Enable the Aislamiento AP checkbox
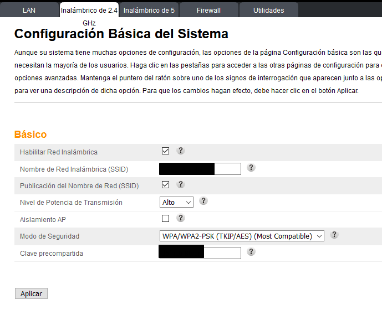382x320 pixels. (x=165, y=219)
